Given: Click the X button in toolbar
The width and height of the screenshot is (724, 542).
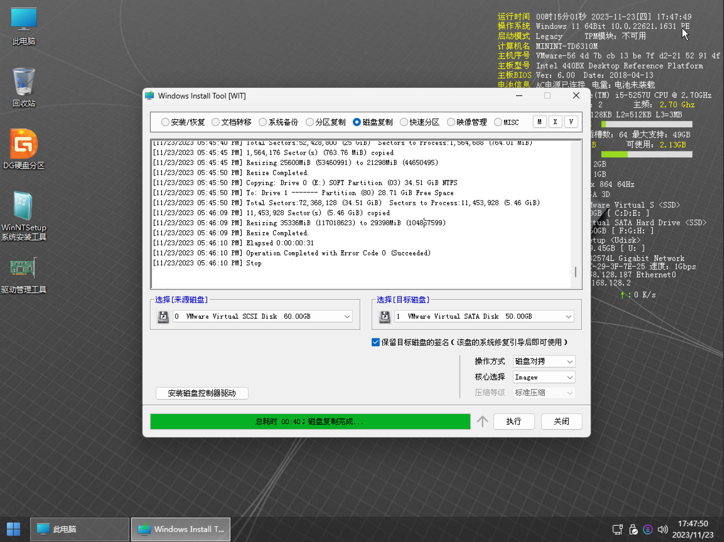Looking at the screenshot, I should pos(555,122).
